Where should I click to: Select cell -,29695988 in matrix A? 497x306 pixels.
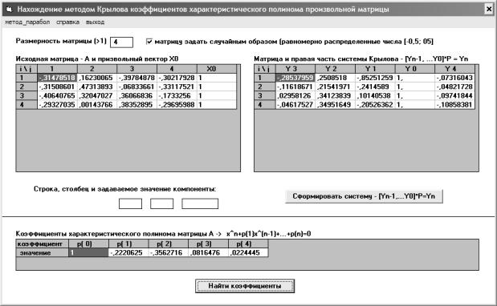click(x=177, y=105)
